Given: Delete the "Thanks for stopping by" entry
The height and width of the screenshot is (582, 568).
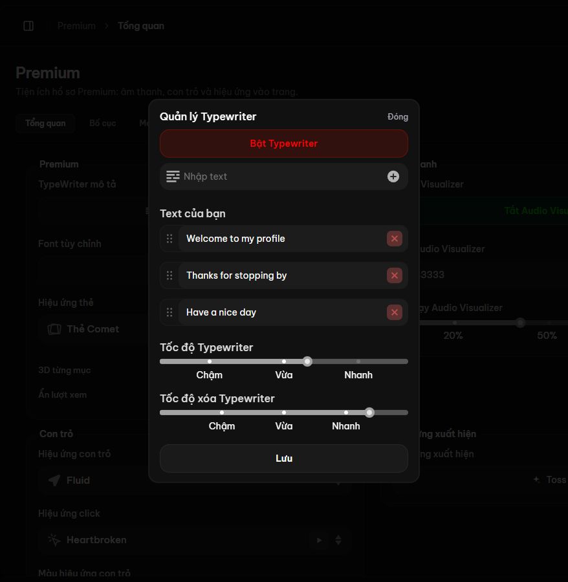Looking at the screenshot, I should click(394, 275).
